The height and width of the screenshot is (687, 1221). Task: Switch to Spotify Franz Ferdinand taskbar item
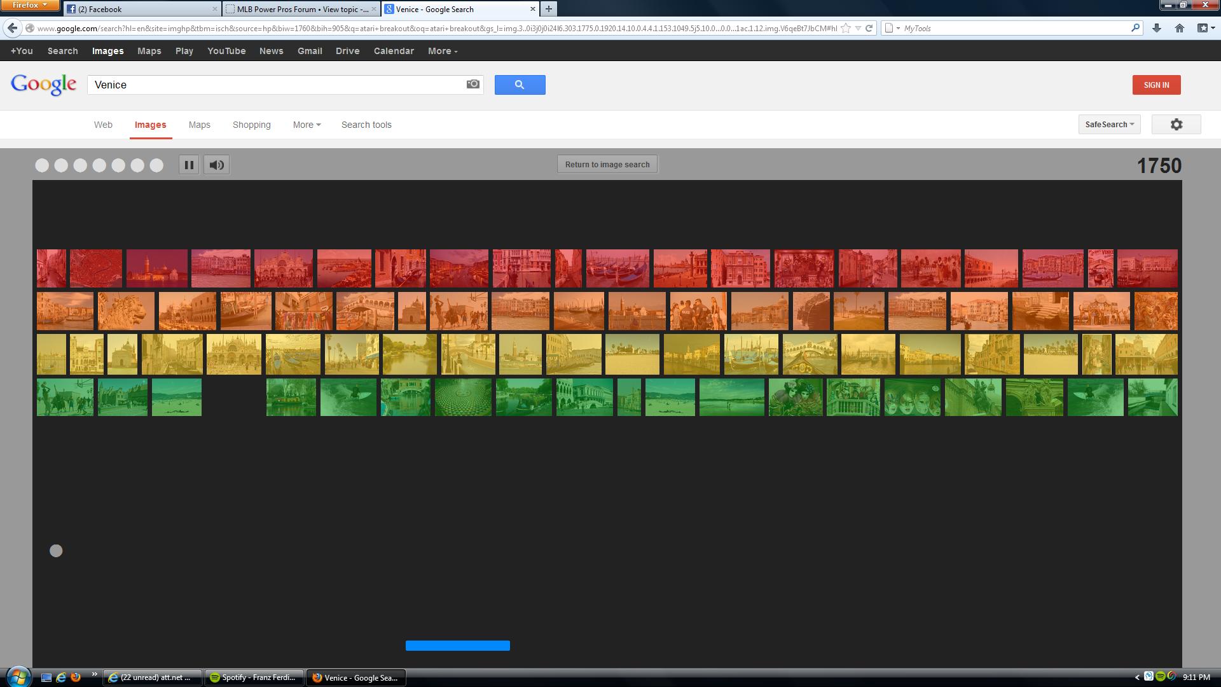coord(254,677)
